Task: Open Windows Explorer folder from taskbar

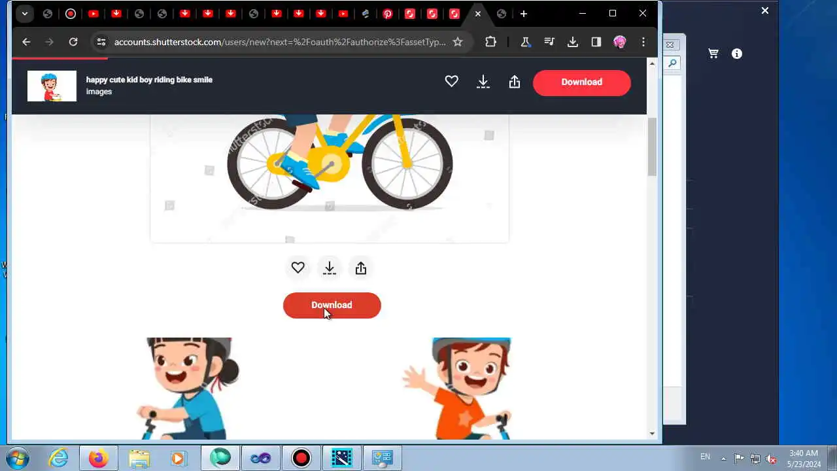Action: [x=139, y=458]
